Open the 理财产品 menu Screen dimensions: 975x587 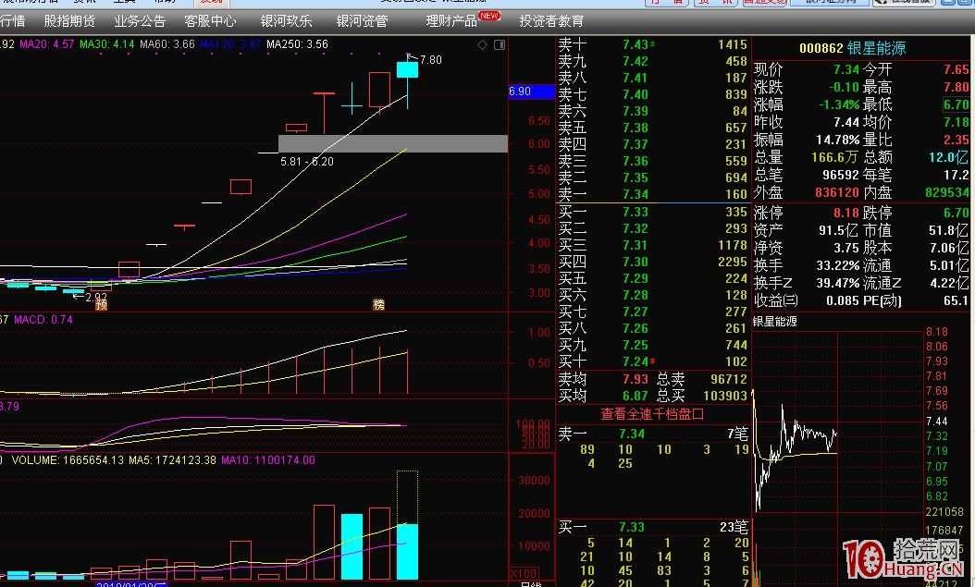[451, 21]
